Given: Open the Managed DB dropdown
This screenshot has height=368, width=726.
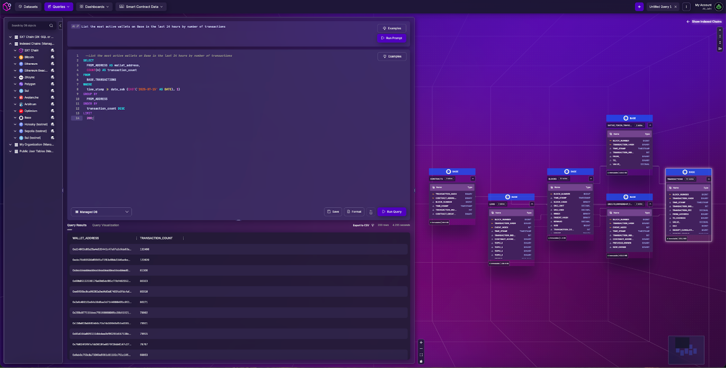Looking at the screenshot, I should click(x=102, y=212).
